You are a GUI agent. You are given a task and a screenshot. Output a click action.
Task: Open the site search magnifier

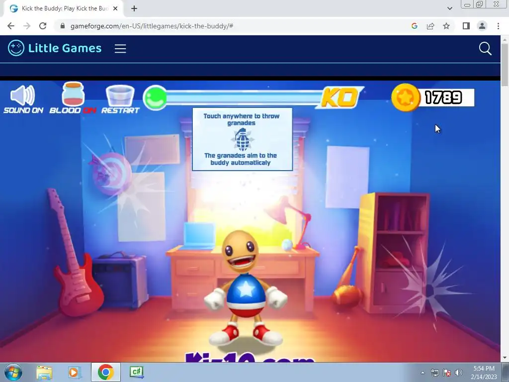485,49
